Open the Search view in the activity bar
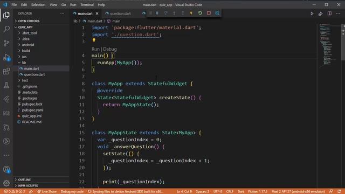The height and width of the screenshot is (194, 345). pos(6,29)
